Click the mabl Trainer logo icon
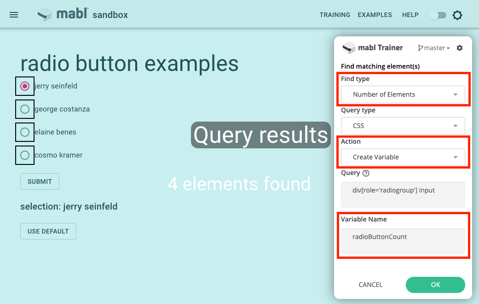The image size is (479, 304). pyautogui.click(x=349, y=47)
